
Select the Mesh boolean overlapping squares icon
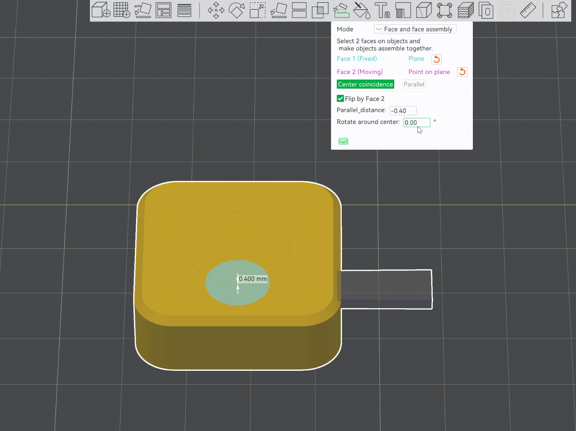(x=320, y=10)
